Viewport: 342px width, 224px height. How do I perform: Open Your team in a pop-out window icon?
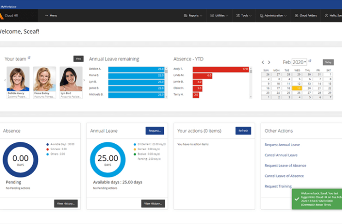(29, 58)
